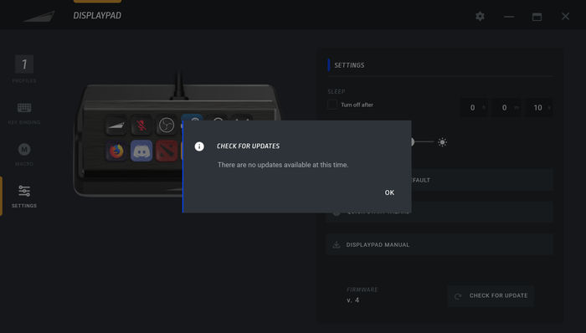This screenshot has width=586, height=333.
Task: Click the no updates available message
Action: (283, 165)
